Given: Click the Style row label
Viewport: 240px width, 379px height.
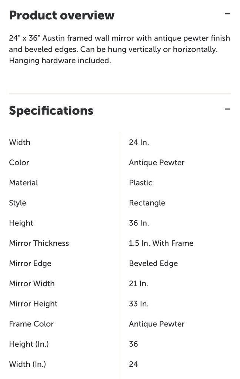Looking at the screenshot, I should 17,203.
